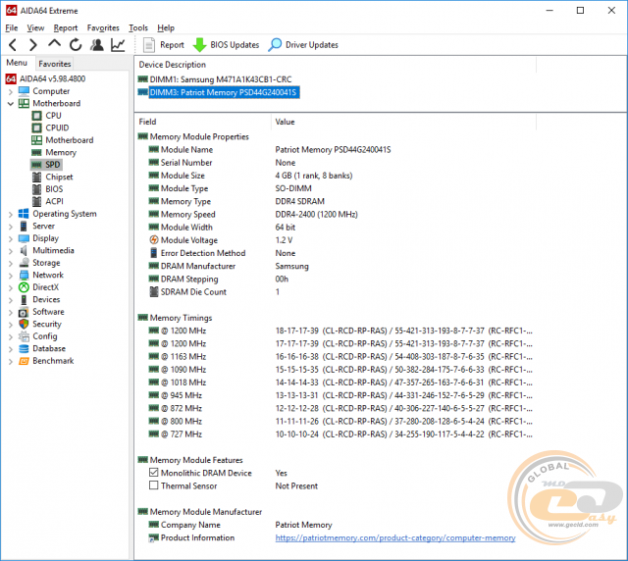The width and height of the screenshot is (628, 561).
Task: Click the Value column header
Action: click(403, 122)
